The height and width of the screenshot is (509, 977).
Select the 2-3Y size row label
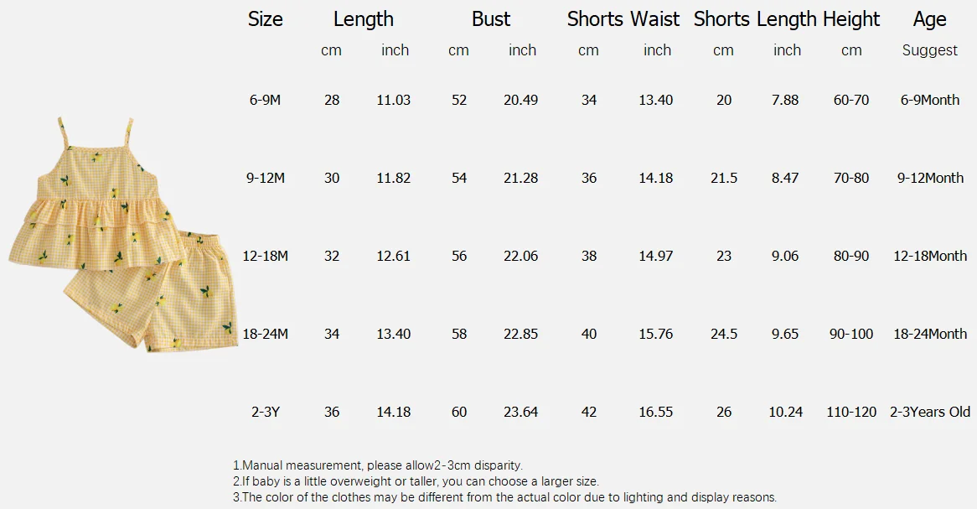tap(266, 412)
